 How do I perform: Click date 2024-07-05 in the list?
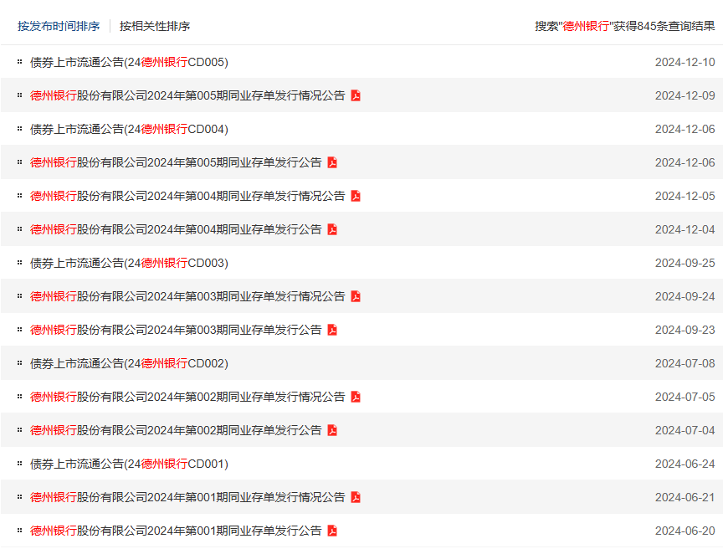[685, 397]
